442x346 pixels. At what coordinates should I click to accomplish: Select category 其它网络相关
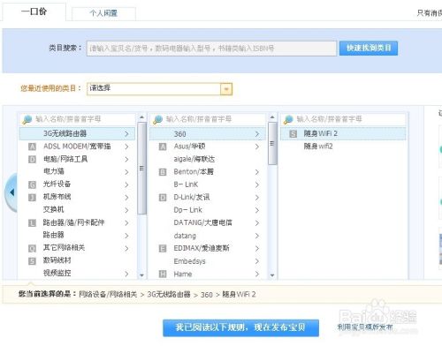click(77, 248)
